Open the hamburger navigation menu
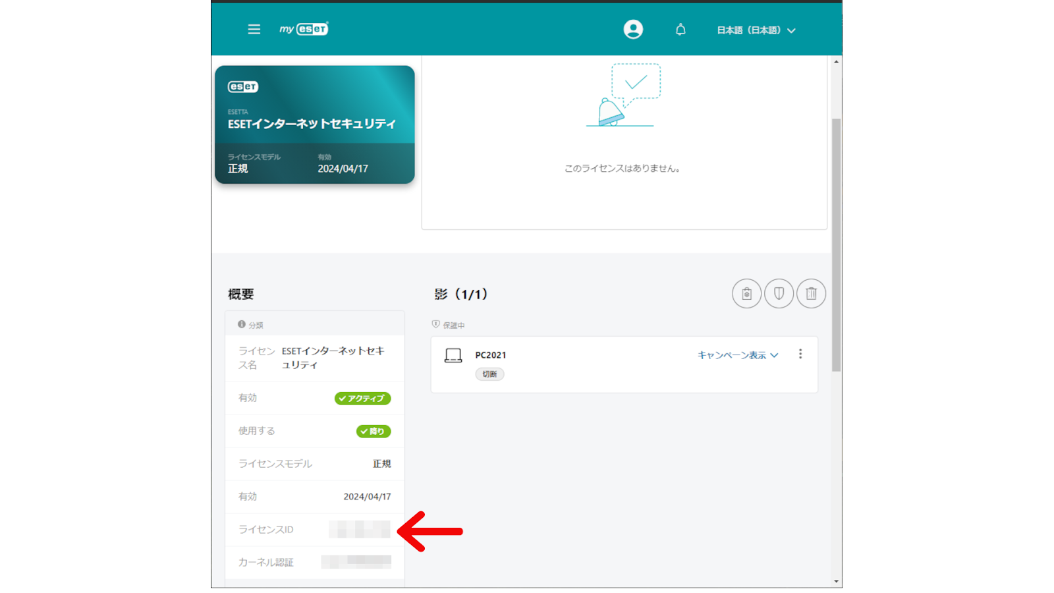The image size is (1054, 593). pos(254,29)
